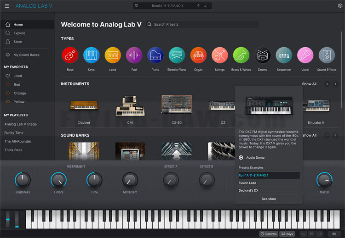Viewport: 345px width, 238px height.
Task: Select the Strings type icon
Action: [x=219, y=55]
